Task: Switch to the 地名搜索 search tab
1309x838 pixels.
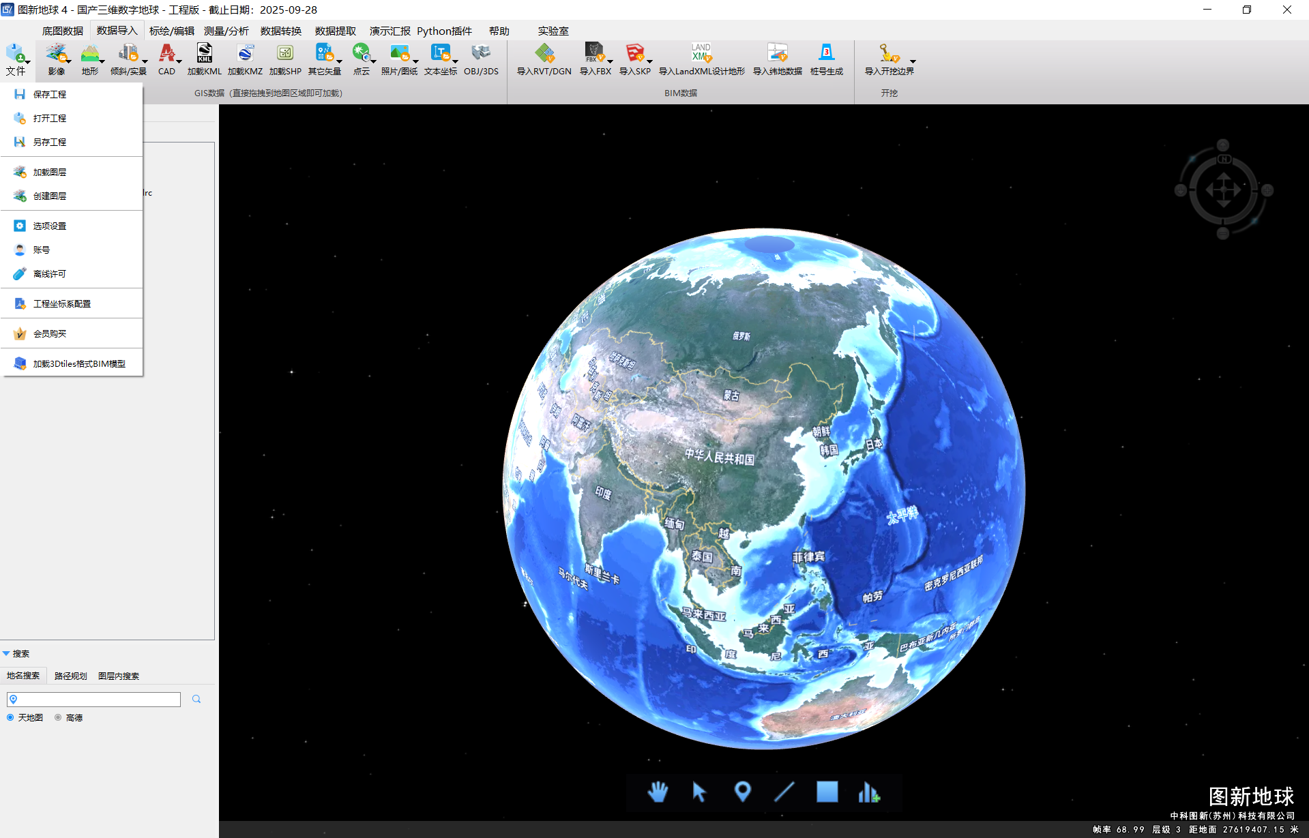Action: (x=23, y=676)
